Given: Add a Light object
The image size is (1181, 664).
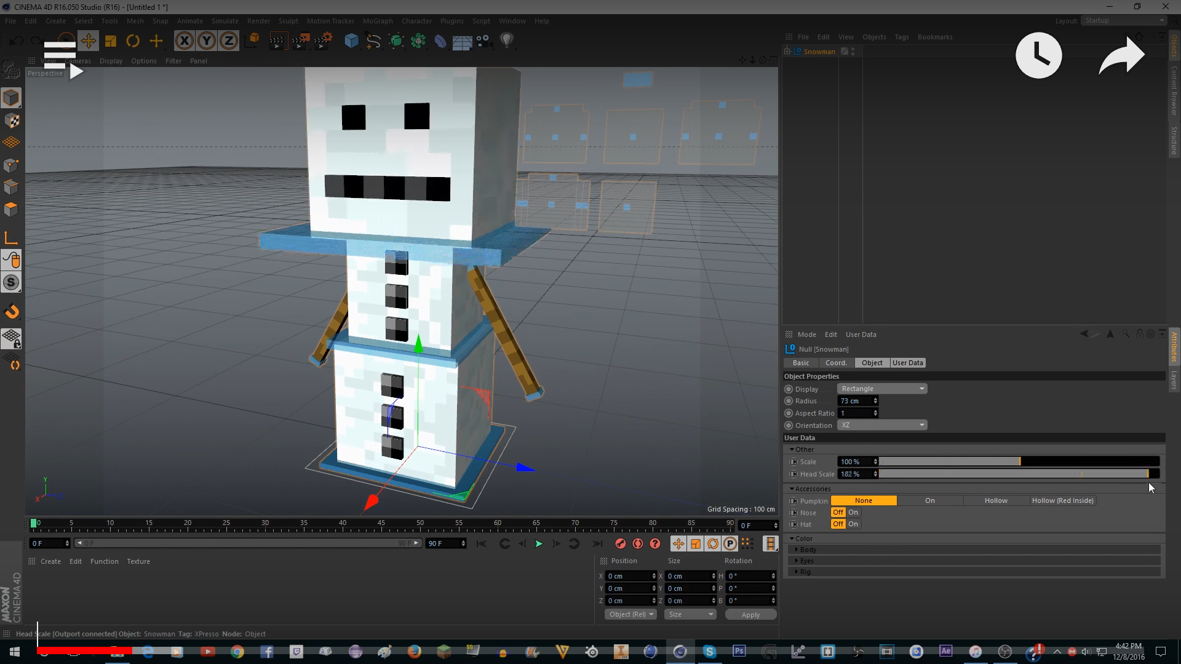Looking at the screenshot, I should 506,41.
